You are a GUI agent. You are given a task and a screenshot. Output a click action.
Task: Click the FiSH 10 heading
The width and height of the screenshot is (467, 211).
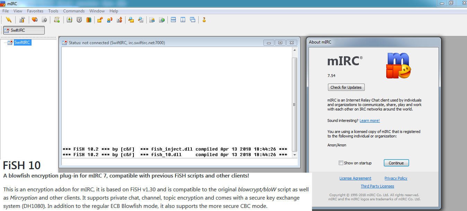22,165
